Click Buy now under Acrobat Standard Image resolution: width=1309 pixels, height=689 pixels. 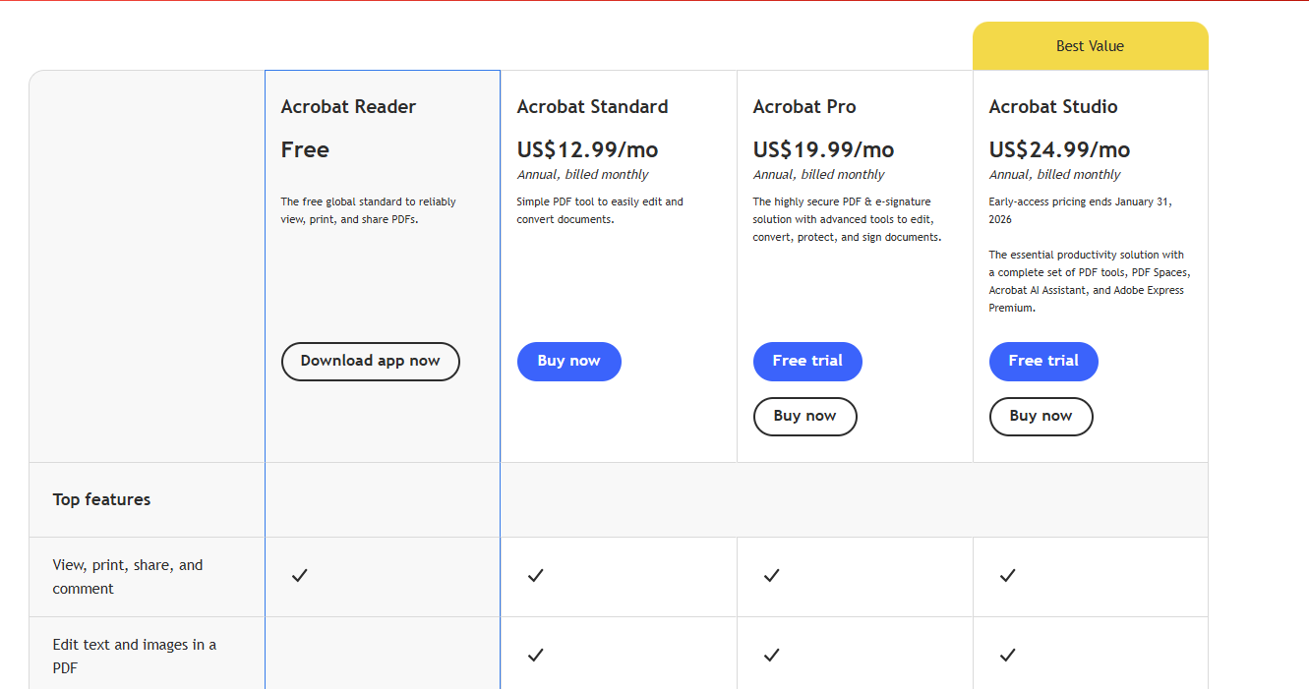click(568, 361)
